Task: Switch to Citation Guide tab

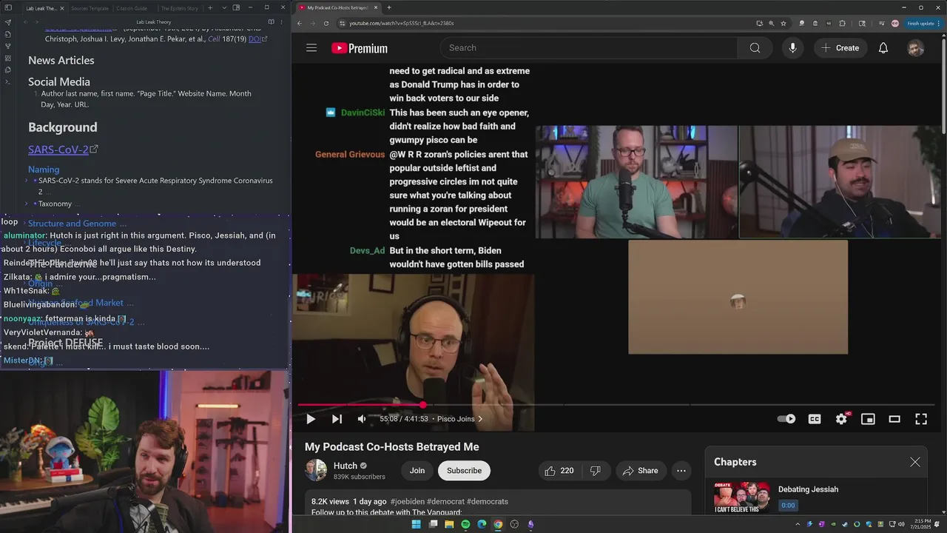Action: coord(131,8)
